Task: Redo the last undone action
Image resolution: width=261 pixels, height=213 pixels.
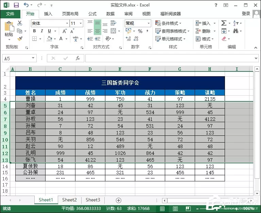Action: (40, 5)
